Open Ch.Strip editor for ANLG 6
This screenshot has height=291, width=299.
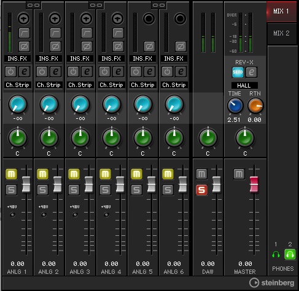[x=181, y=72]
